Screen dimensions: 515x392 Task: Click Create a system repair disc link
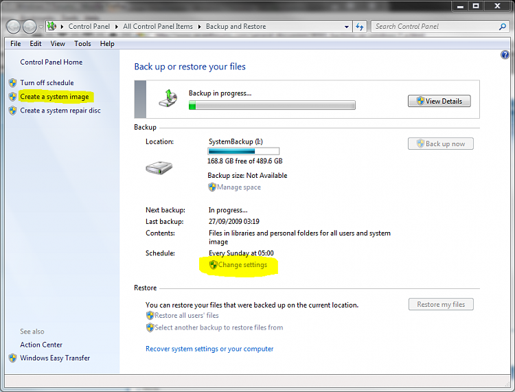point(60,111)
